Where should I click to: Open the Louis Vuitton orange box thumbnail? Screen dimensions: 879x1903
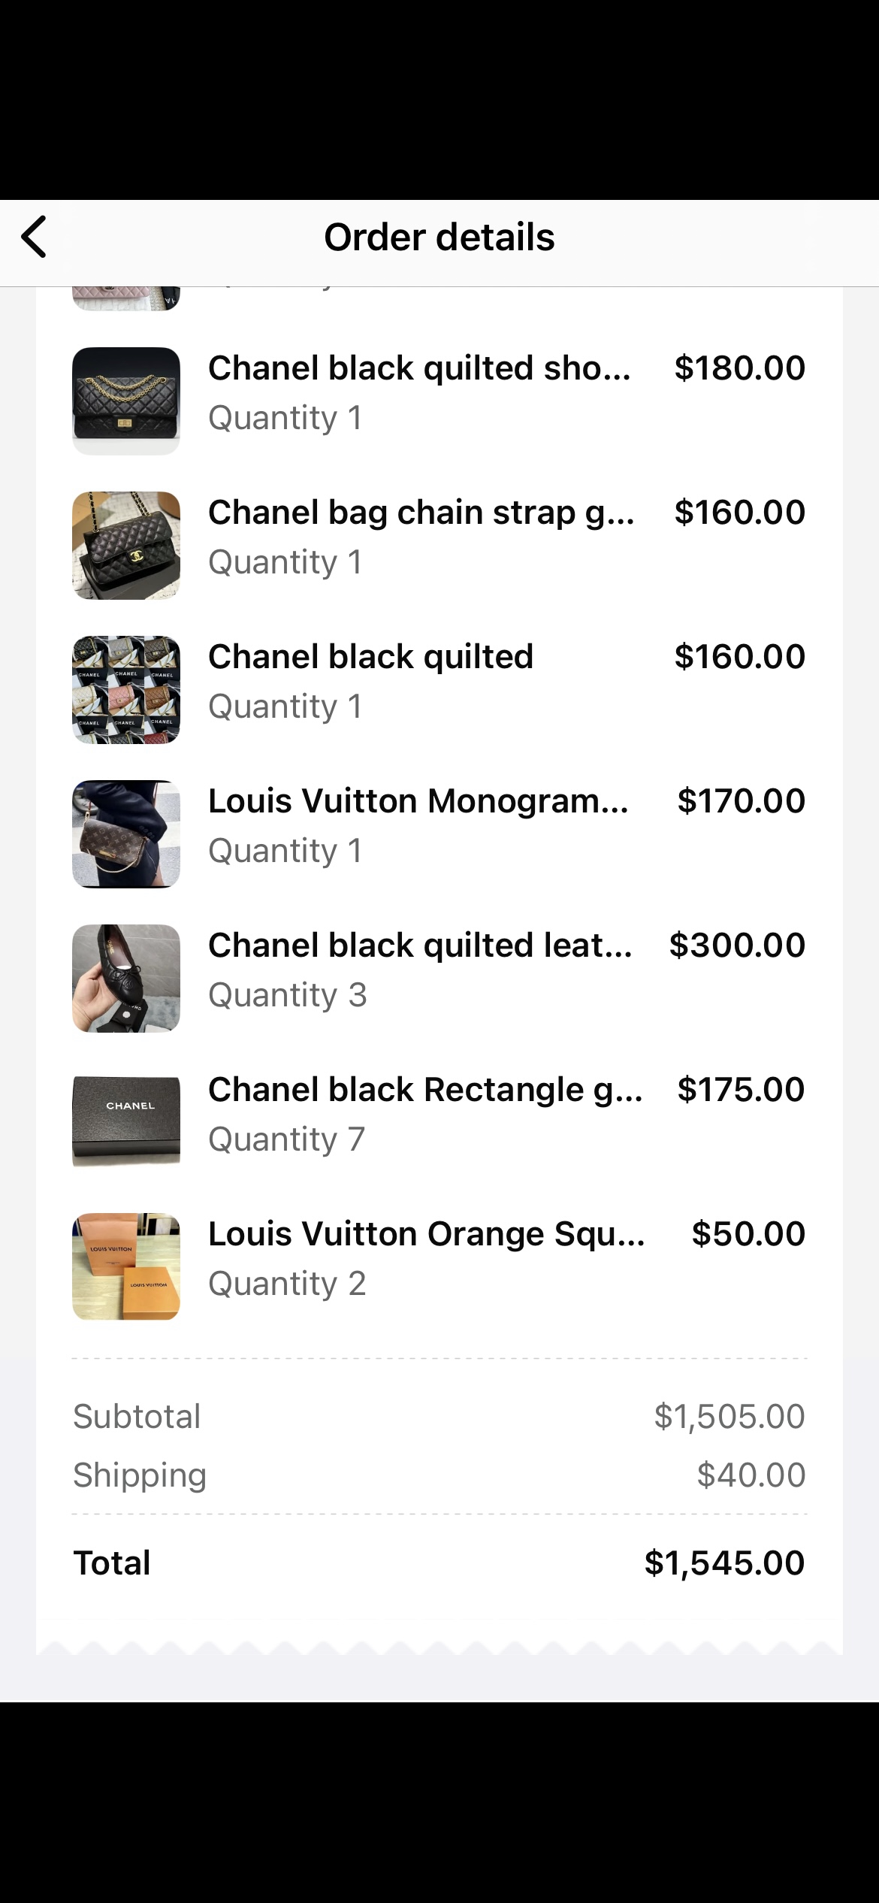(x=126, y=1266)
